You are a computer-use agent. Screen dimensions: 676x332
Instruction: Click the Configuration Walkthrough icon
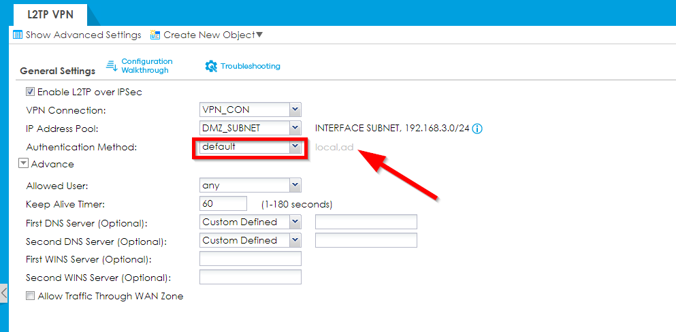pos(112,66)
